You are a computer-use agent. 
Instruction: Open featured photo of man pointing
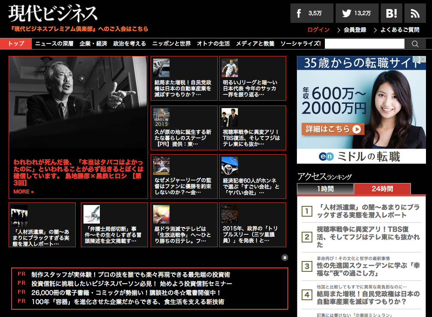tap(78, 102)
